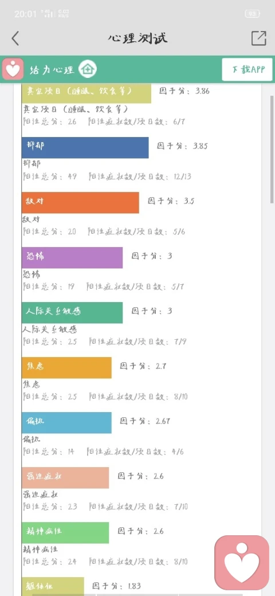Click the vertical scrollbar on the right edge
The width and height of the screenshot is (275, 596).
click(272, 149)
